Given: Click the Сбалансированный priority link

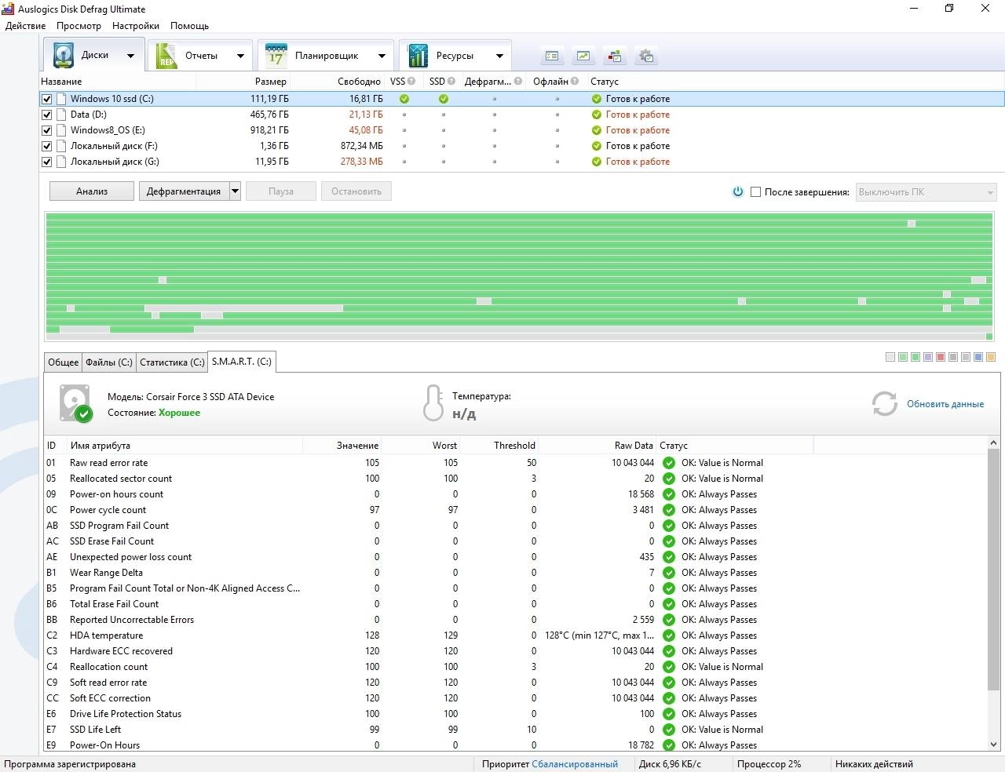Looking at the screenshot, I should (575, 763).
